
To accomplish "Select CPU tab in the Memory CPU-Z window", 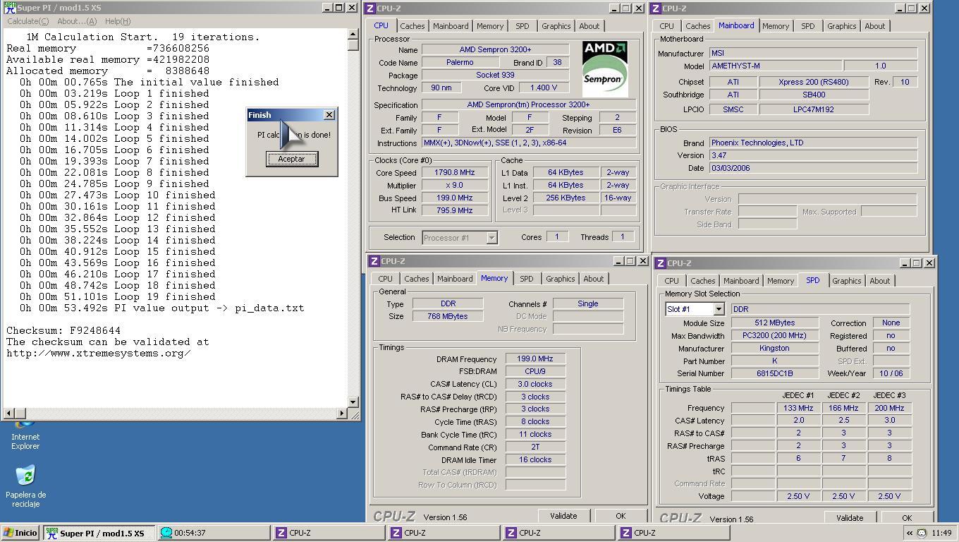I will click(385, 279).
